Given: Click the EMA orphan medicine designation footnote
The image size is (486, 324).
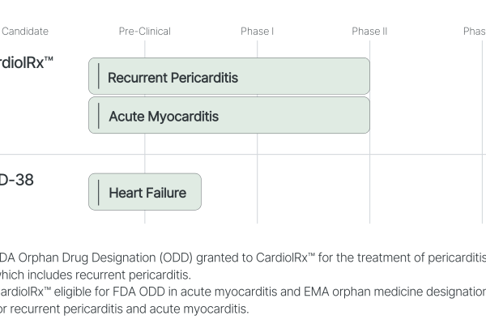Looking at the screenshot, I should click(x=243, y=292).
